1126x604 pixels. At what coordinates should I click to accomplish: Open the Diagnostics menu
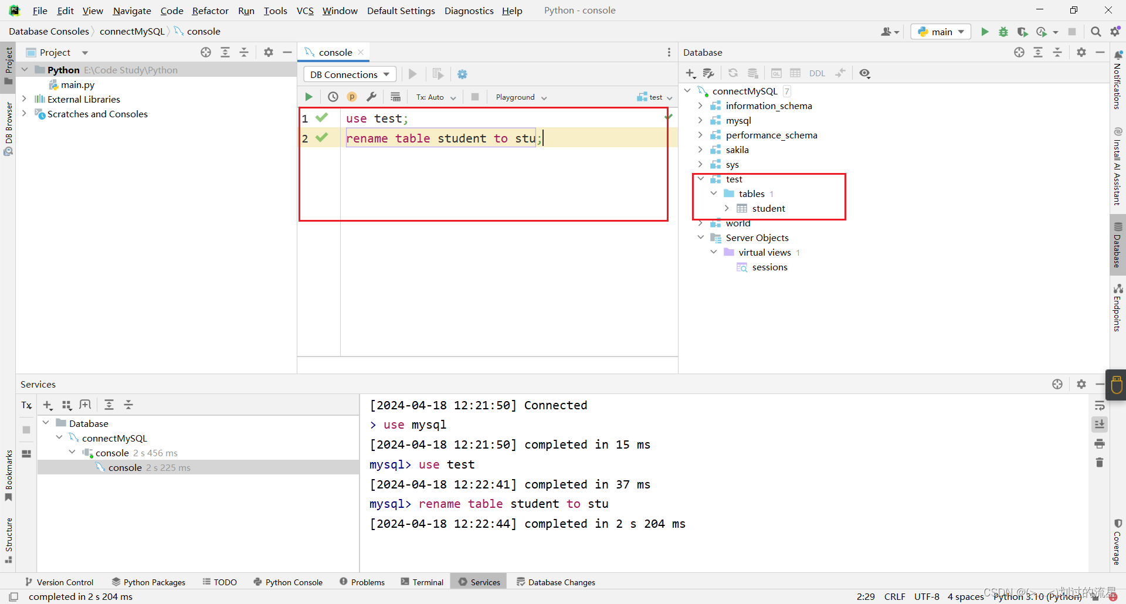469,11
